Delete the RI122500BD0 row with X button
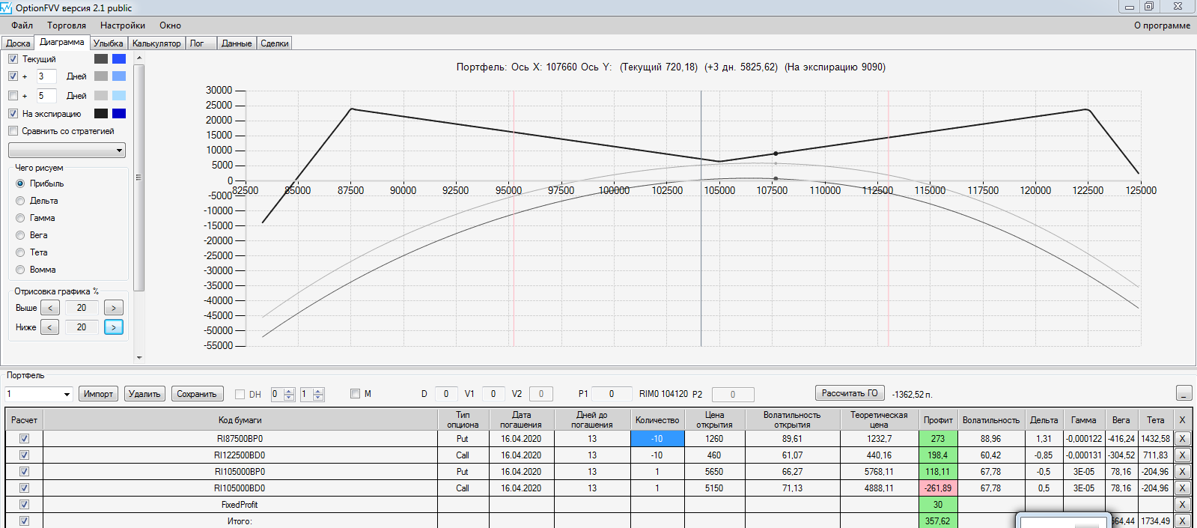Image resolution: width=1197 pixels, height=528 pixels. pyautogui.click(x=1182, y=455)
